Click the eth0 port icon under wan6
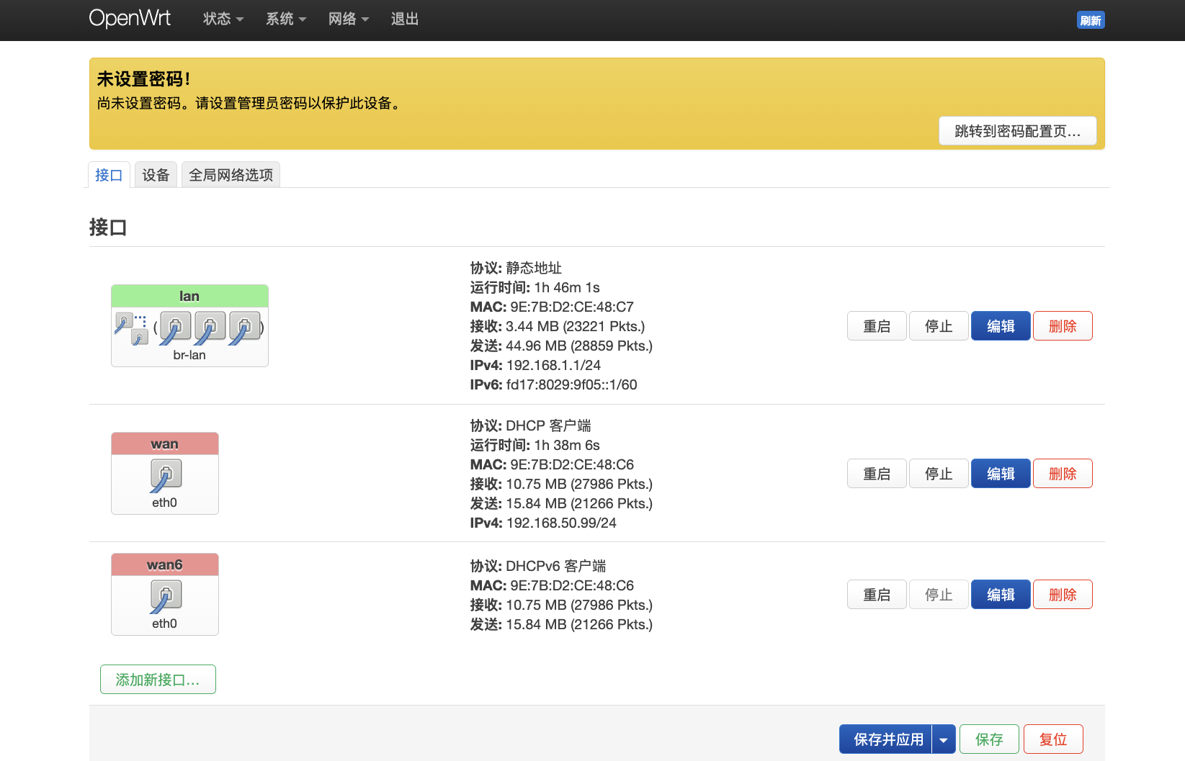1185x761 pixels. point(165,596)
